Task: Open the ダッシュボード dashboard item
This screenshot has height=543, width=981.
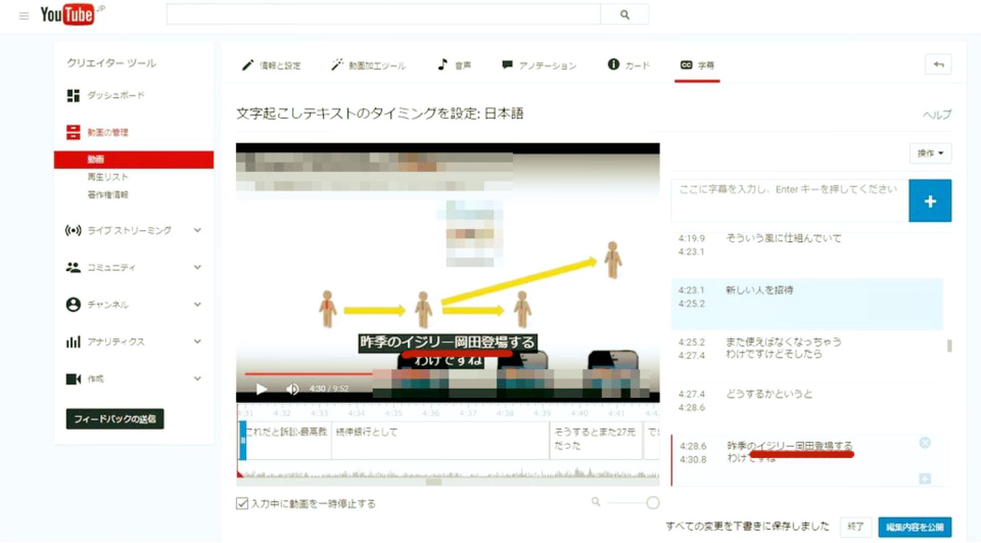Action: coord(115,96)
